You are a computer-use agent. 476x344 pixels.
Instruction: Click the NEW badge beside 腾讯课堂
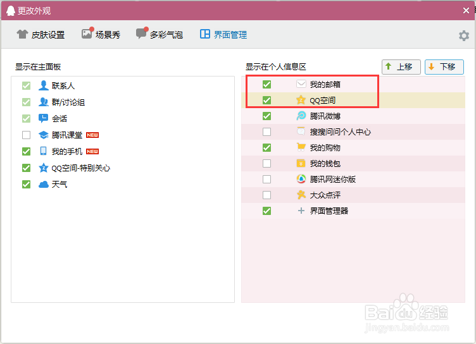coord(92,135)
